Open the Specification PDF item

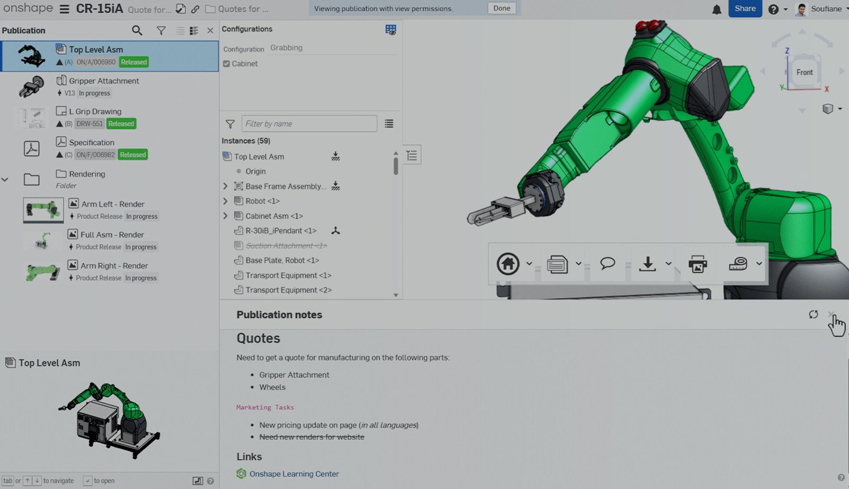tap(110, 148)
